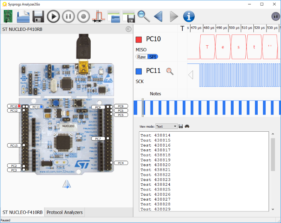Click the binoculars search icon

point(187,127)
